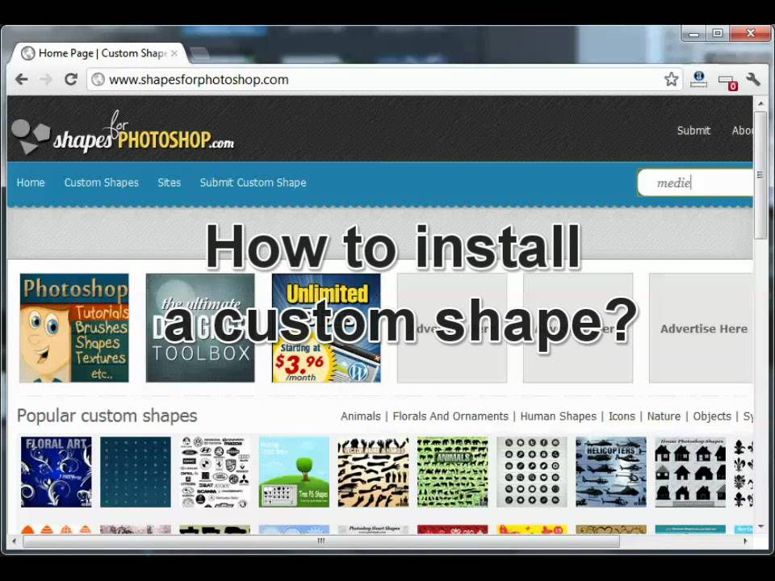Open the Floral Art shapes thumbnail
Screen dimensions: 775x581
(57, 472)
